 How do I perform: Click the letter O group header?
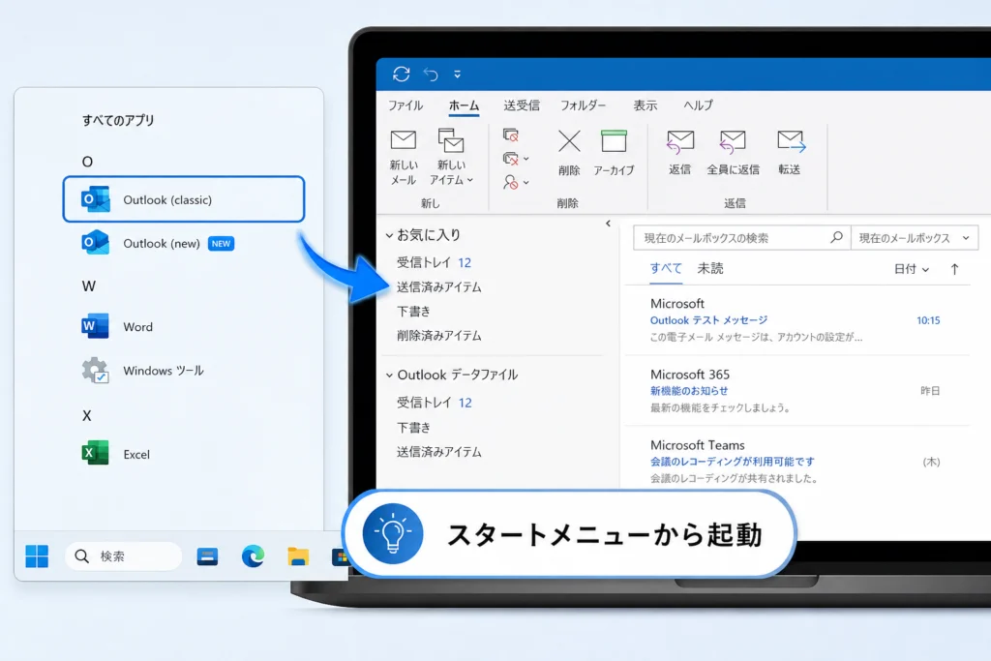87,162
